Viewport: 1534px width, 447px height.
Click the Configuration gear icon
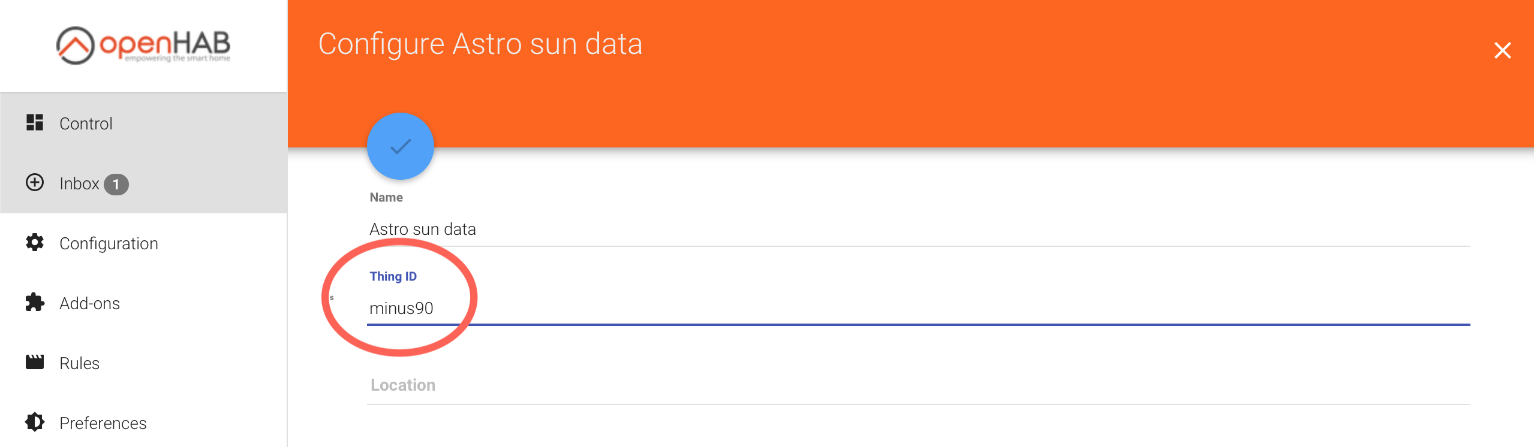point(35,243)
